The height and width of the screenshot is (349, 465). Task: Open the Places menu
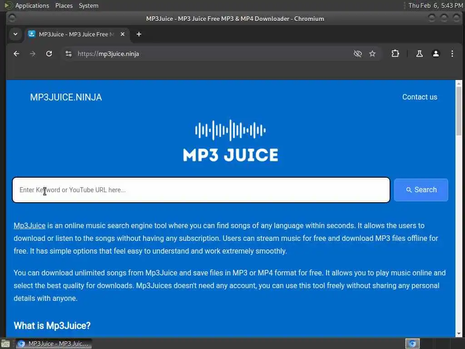click(x=64, y=5)
